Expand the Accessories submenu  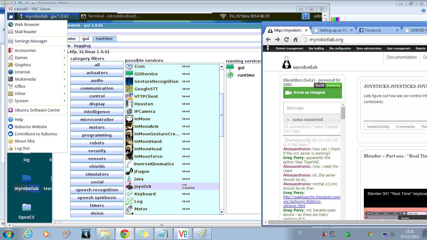(x=37, y=50)
